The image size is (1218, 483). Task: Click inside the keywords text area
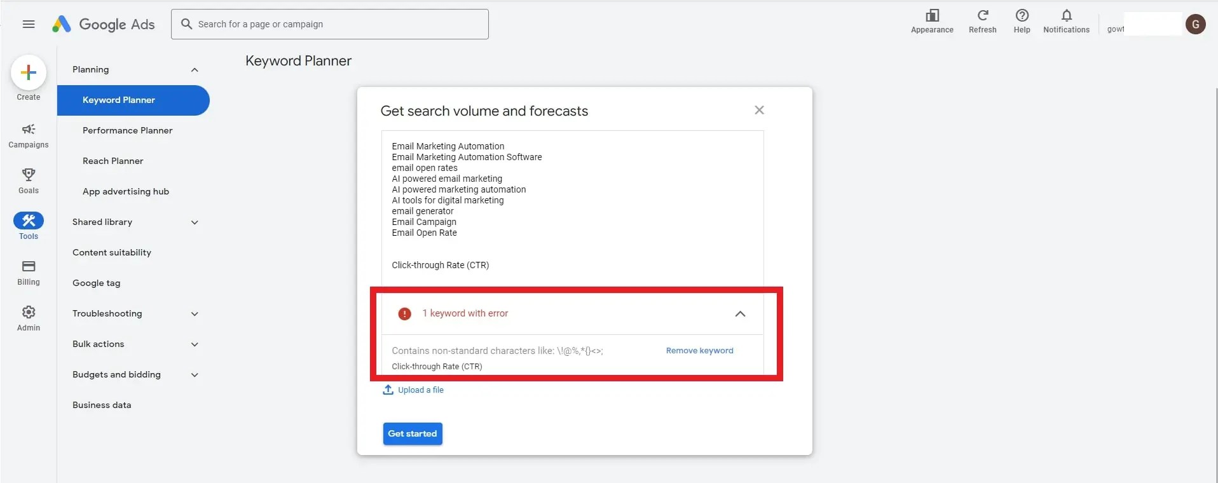[x=573, y=208]
